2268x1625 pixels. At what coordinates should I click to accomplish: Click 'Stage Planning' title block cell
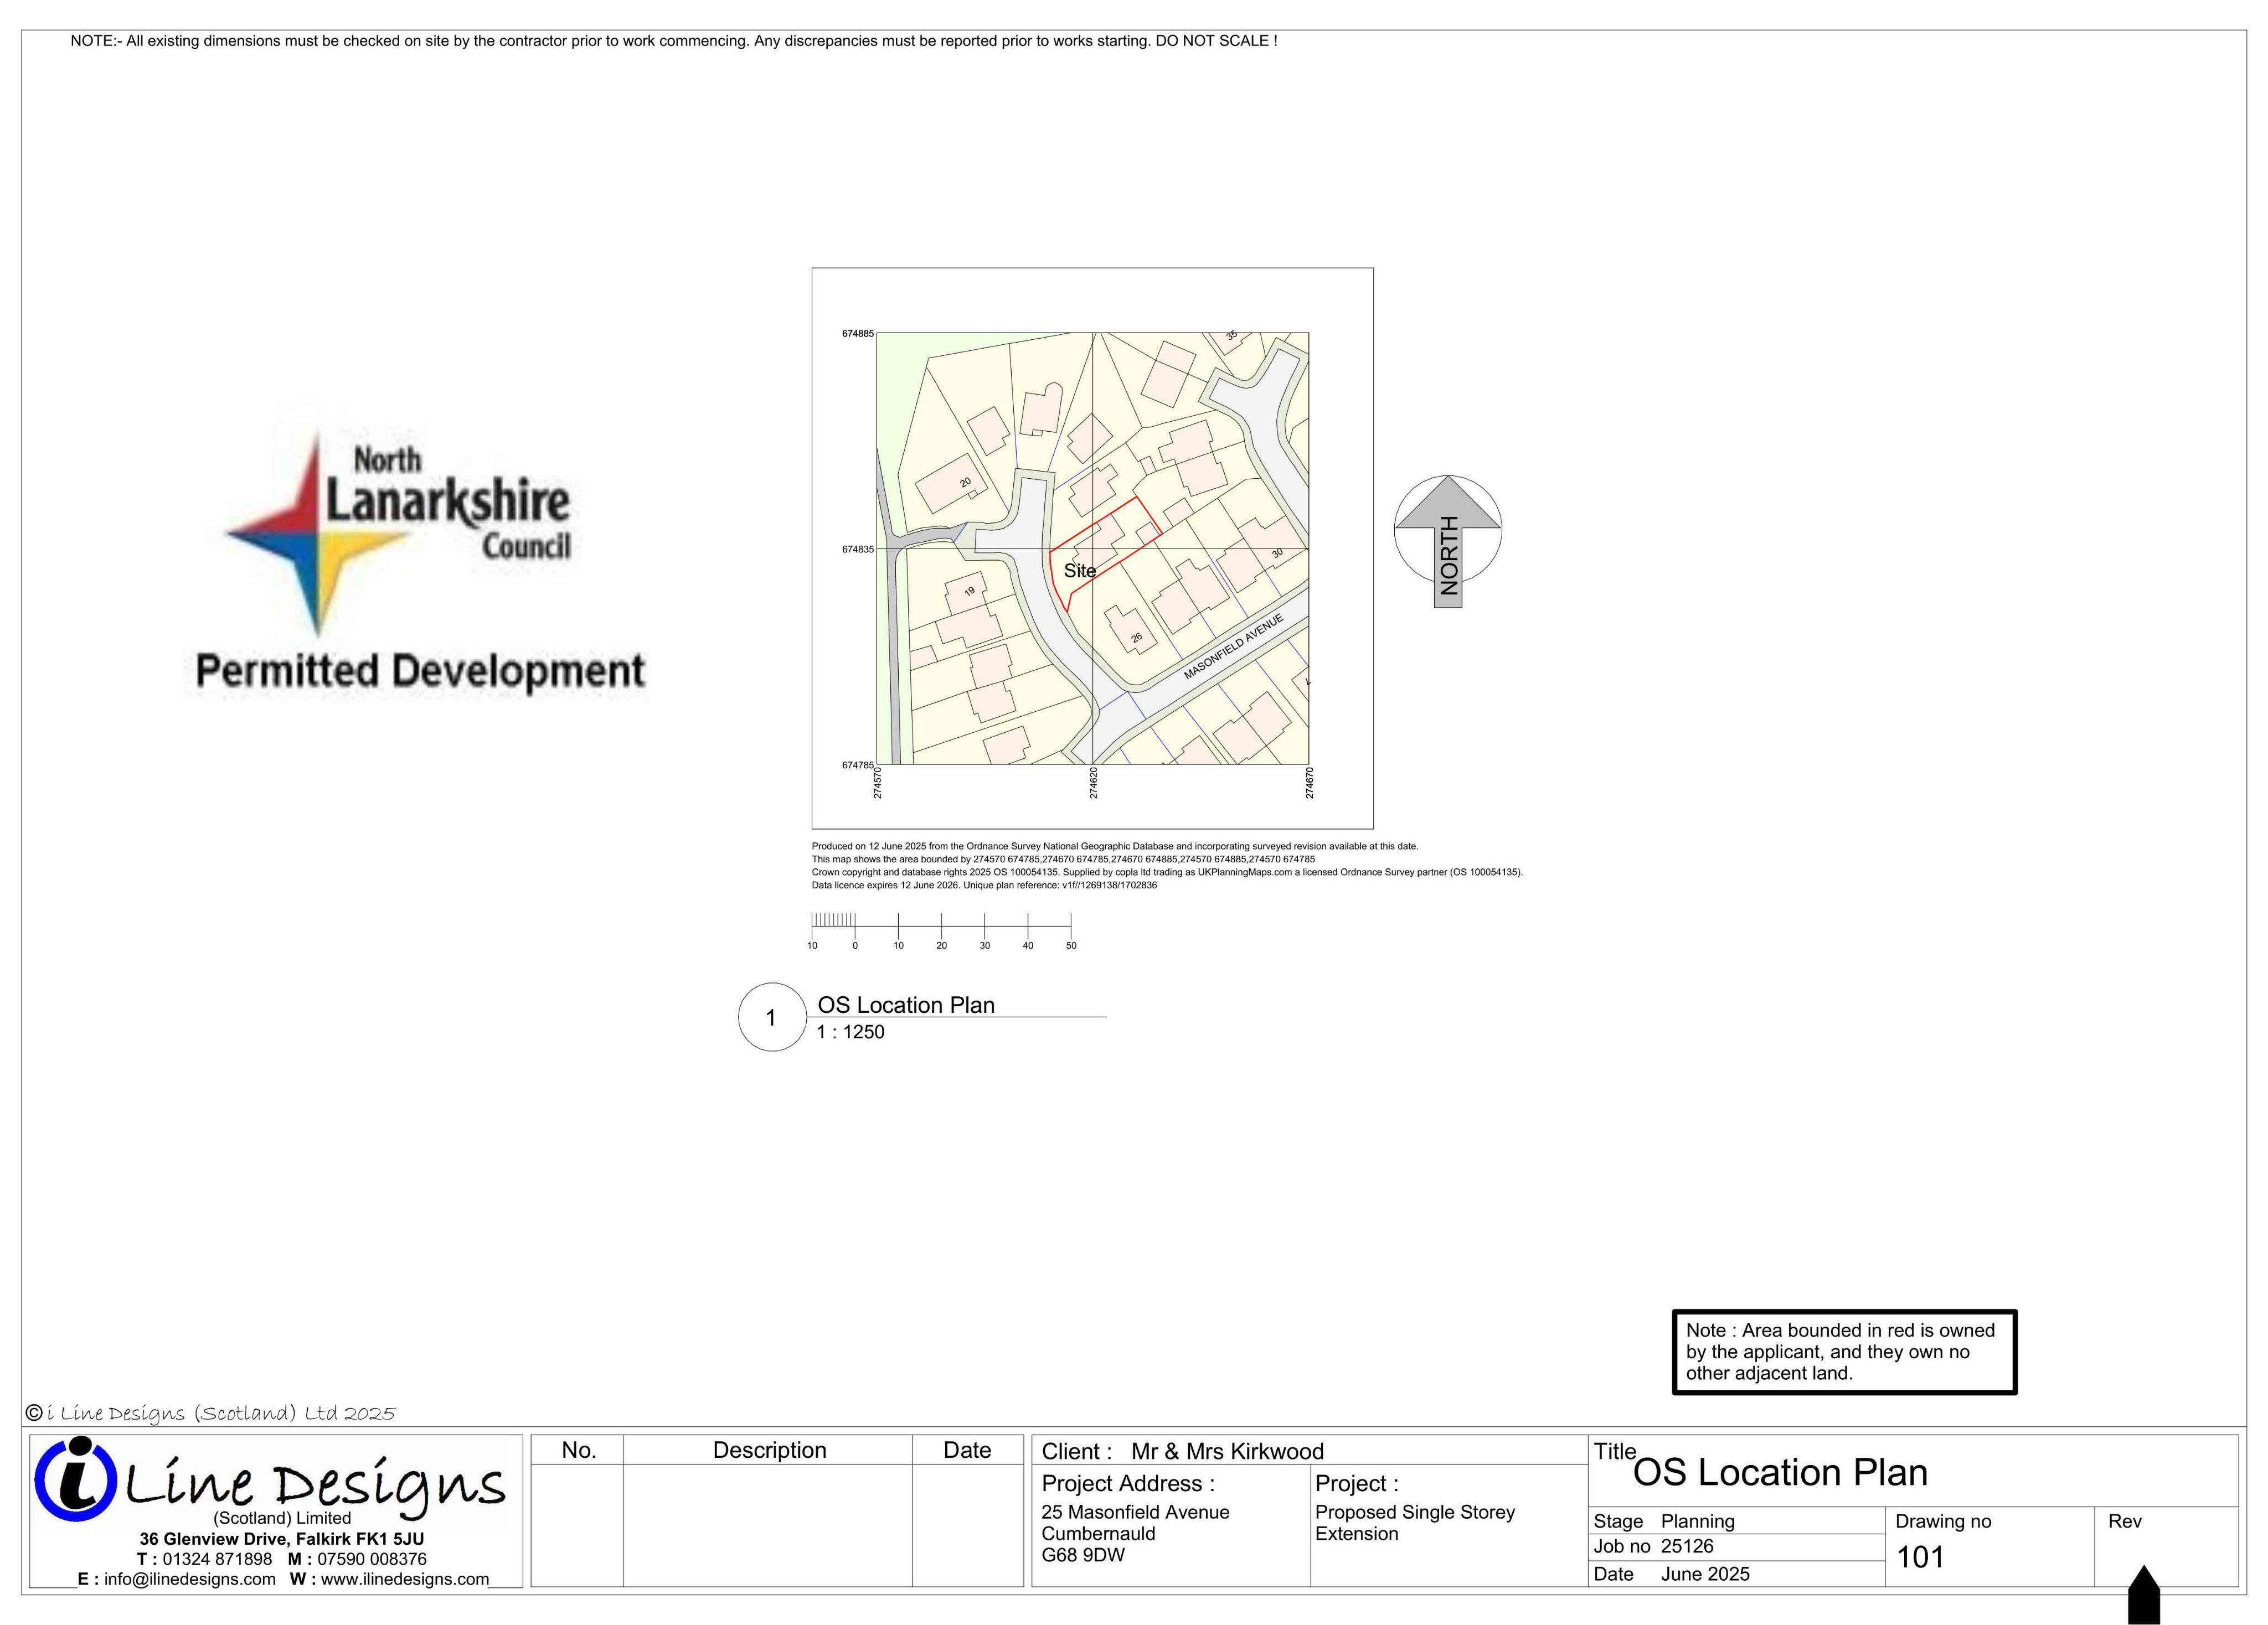point(1736,1521)
